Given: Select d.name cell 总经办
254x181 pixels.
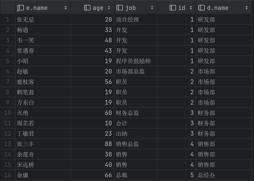Looking at the screenshot, I should pos(206,175).
